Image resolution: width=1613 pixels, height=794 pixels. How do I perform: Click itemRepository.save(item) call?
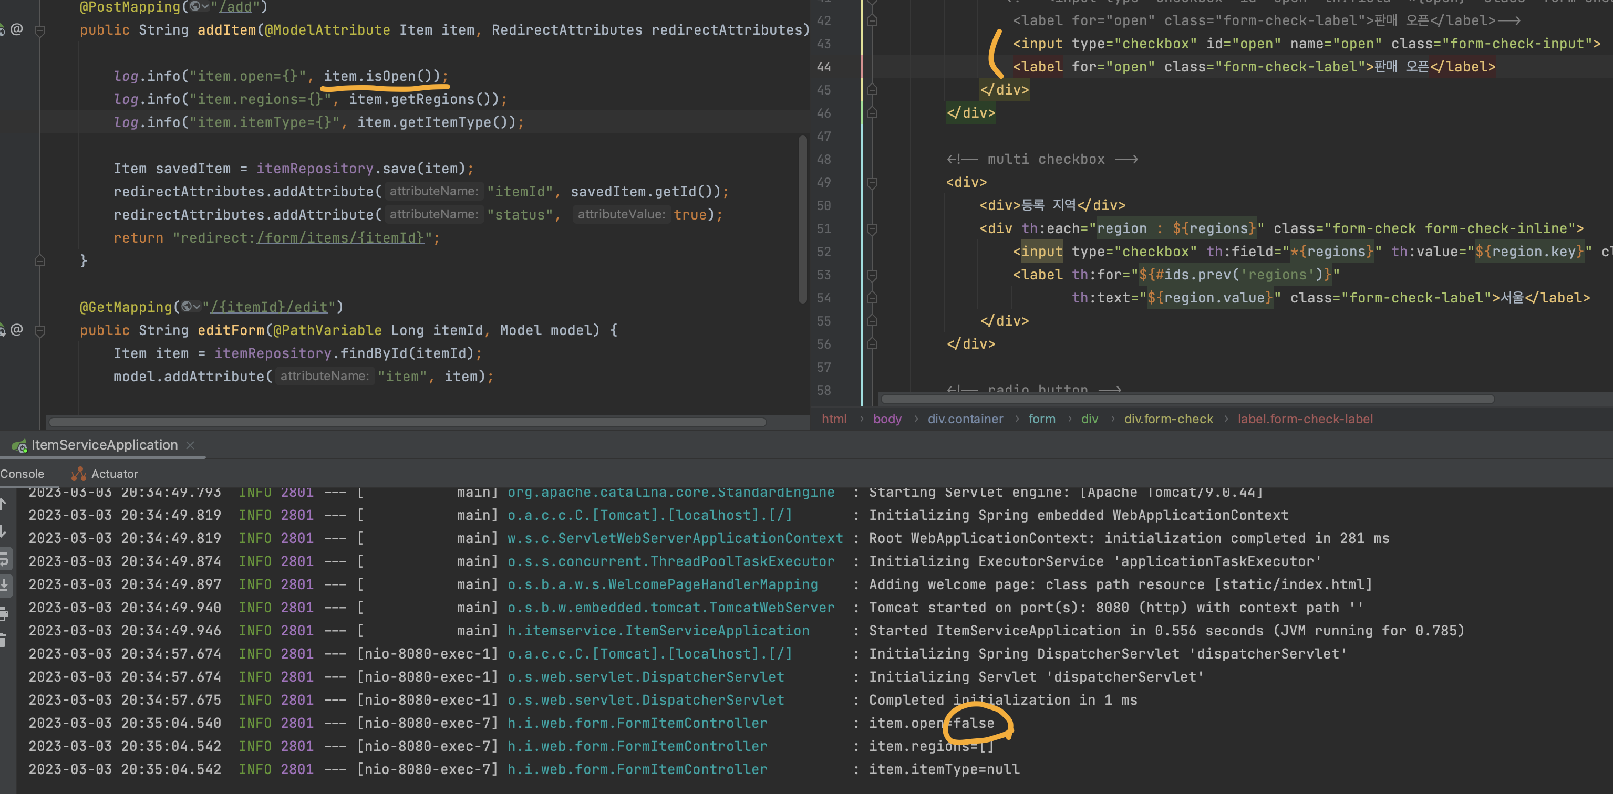coord(360,169)
